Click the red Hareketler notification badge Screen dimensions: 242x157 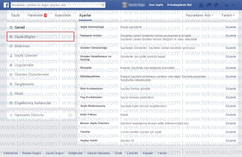45,15
